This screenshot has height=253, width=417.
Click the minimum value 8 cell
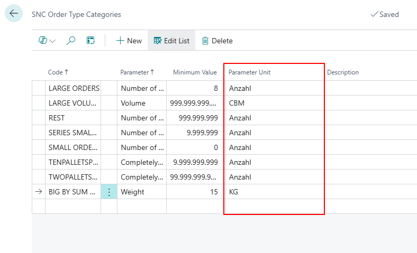coord(194,89)
